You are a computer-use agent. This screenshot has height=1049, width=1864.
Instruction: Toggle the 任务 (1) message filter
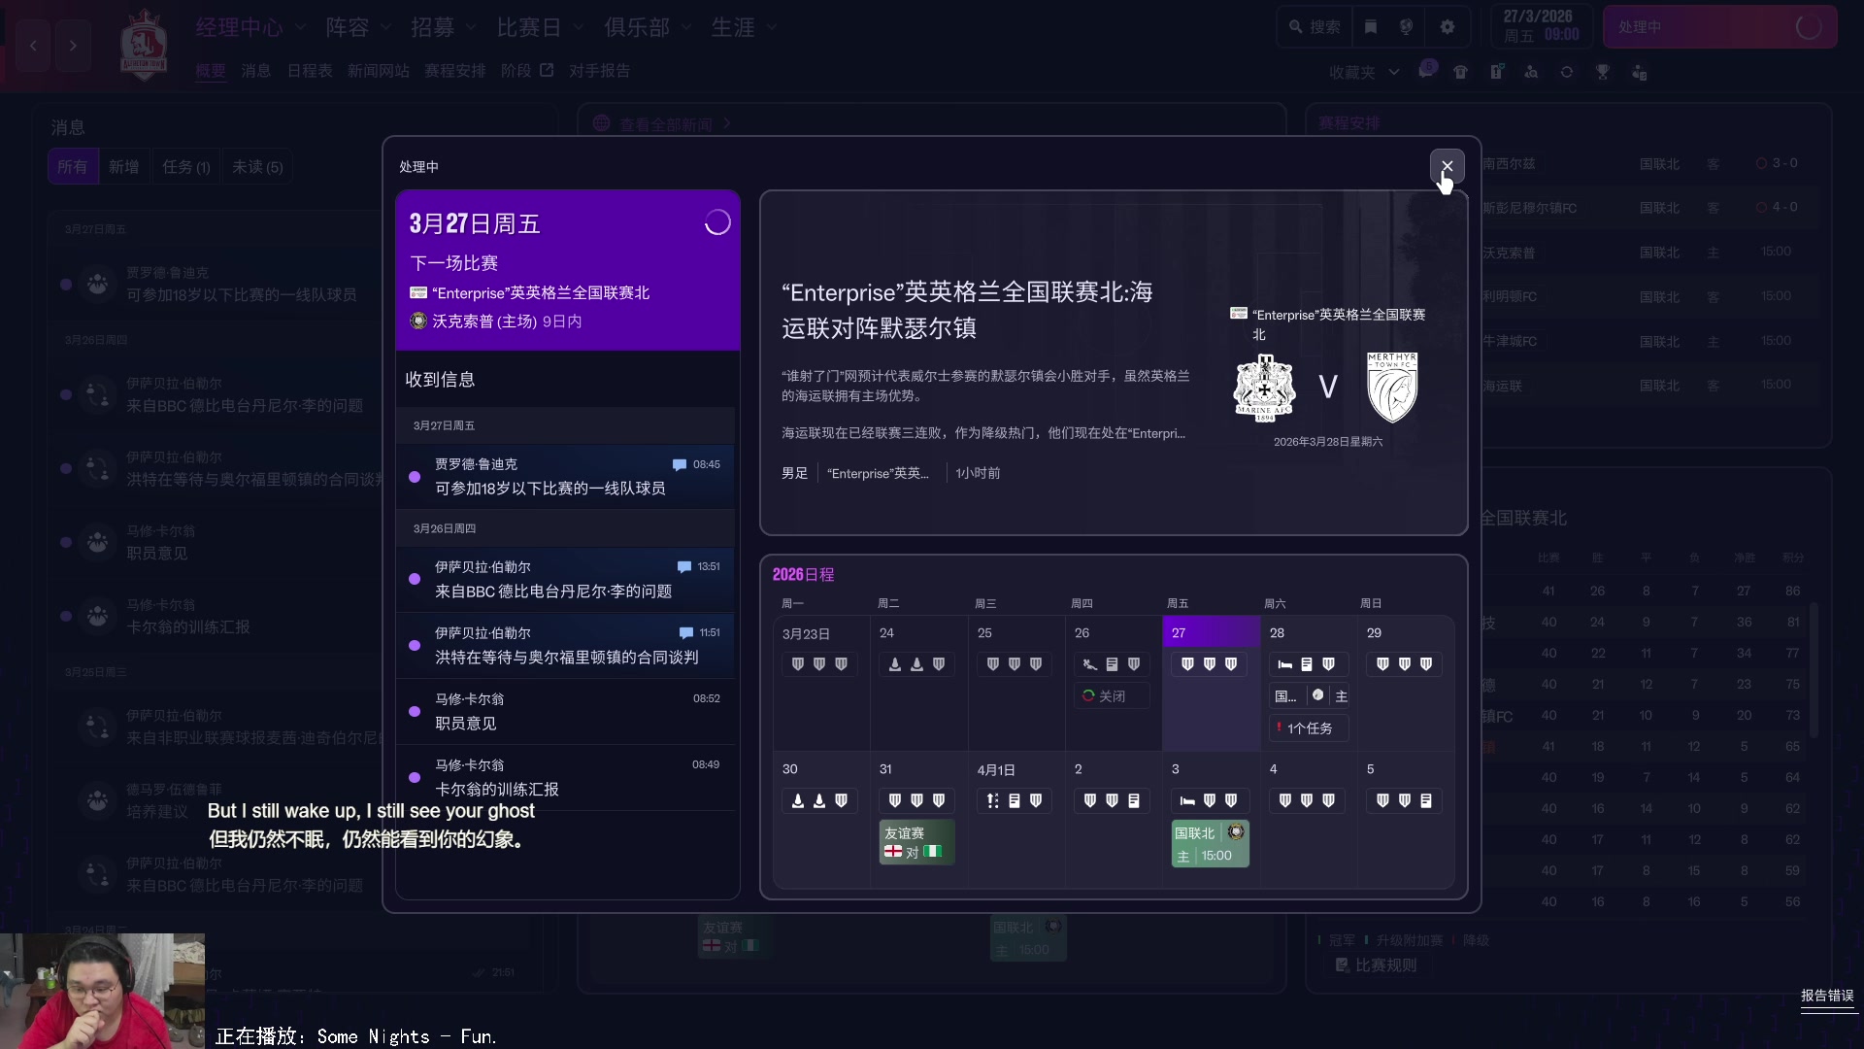pos(185,167)
